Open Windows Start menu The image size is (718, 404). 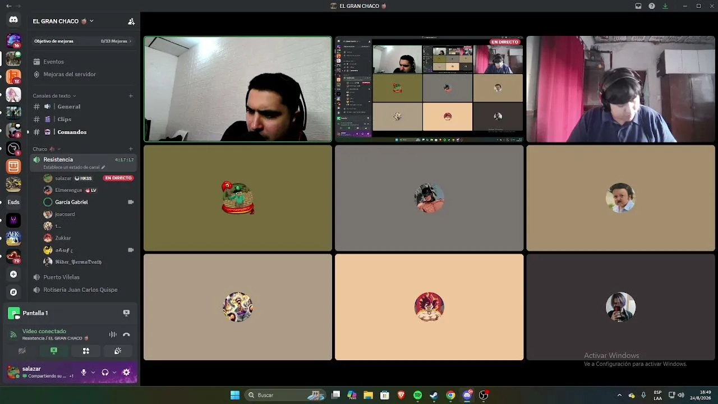tap(235, 395)
